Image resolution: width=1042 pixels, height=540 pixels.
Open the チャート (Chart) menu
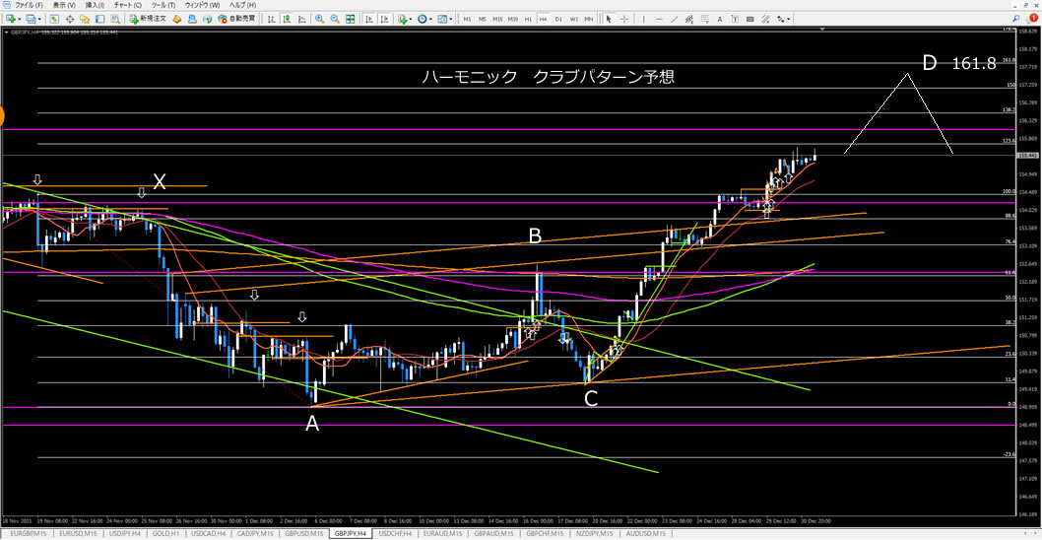[126, 5]
